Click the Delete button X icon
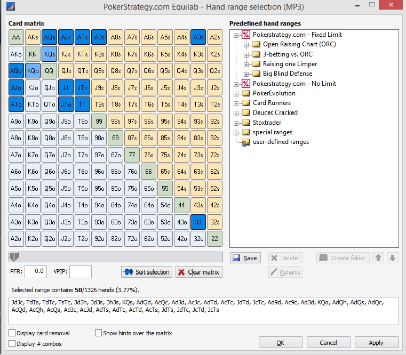This screenshot has height=355, width=406. tap(274, 257)
